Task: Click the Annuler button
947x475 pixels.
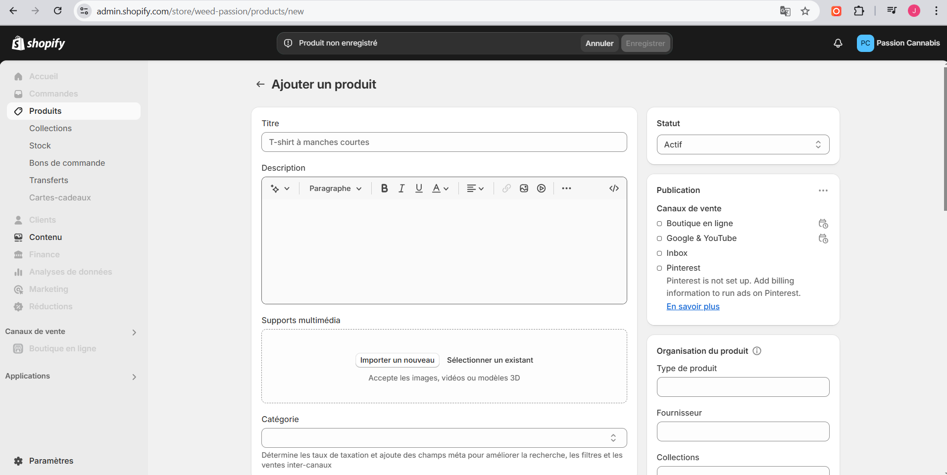Action: [599, 44]
